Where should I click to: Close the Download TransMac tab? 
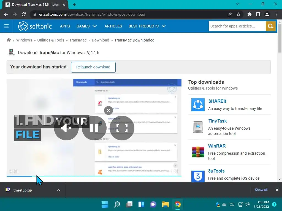(x=64, y=5)
